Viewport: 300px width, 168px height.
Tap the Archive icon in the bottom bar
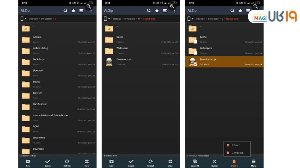point(234,163)
